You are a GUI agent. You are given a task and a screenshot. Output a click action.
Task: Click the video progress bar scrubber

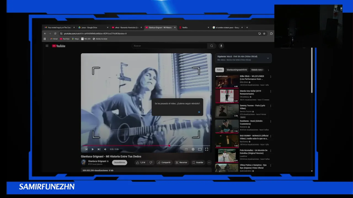(x=169, y=146)
